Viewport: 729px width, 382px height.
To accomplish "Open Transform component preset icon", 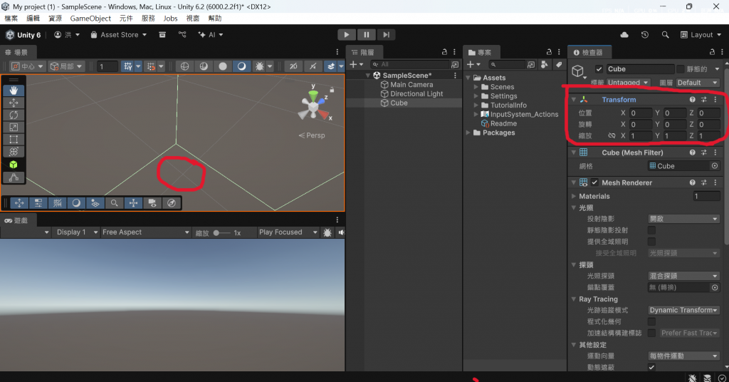I will (x=704, y=100).
